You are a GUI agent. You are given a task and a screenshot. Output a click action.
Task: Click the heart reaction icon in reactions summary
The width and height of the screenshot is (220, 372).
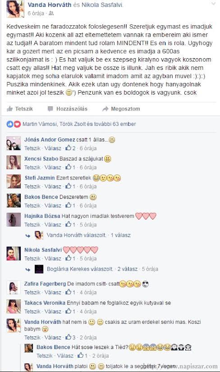(17, 124)
